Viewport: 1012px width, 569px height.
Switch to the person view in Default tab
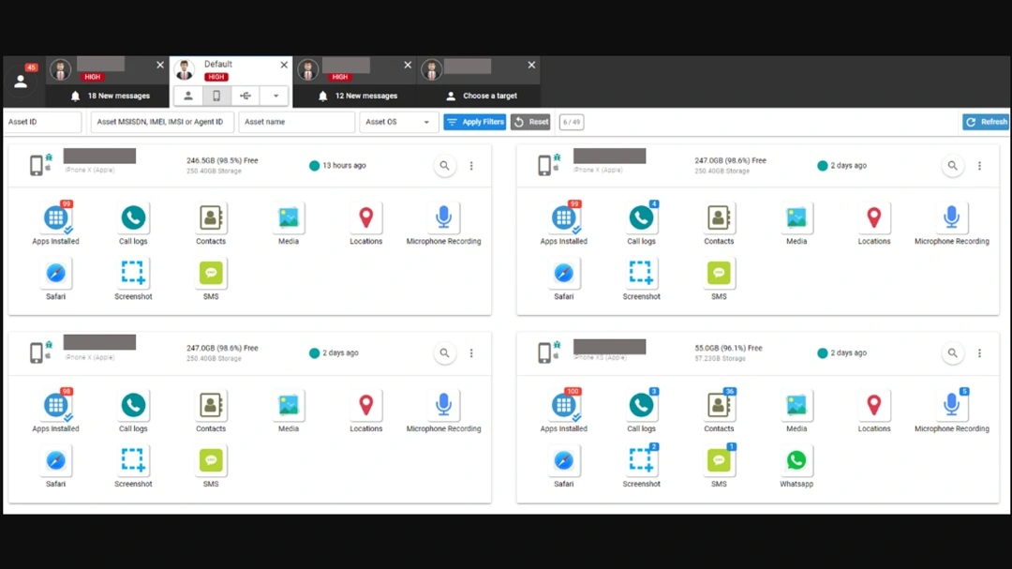(187, 96)
